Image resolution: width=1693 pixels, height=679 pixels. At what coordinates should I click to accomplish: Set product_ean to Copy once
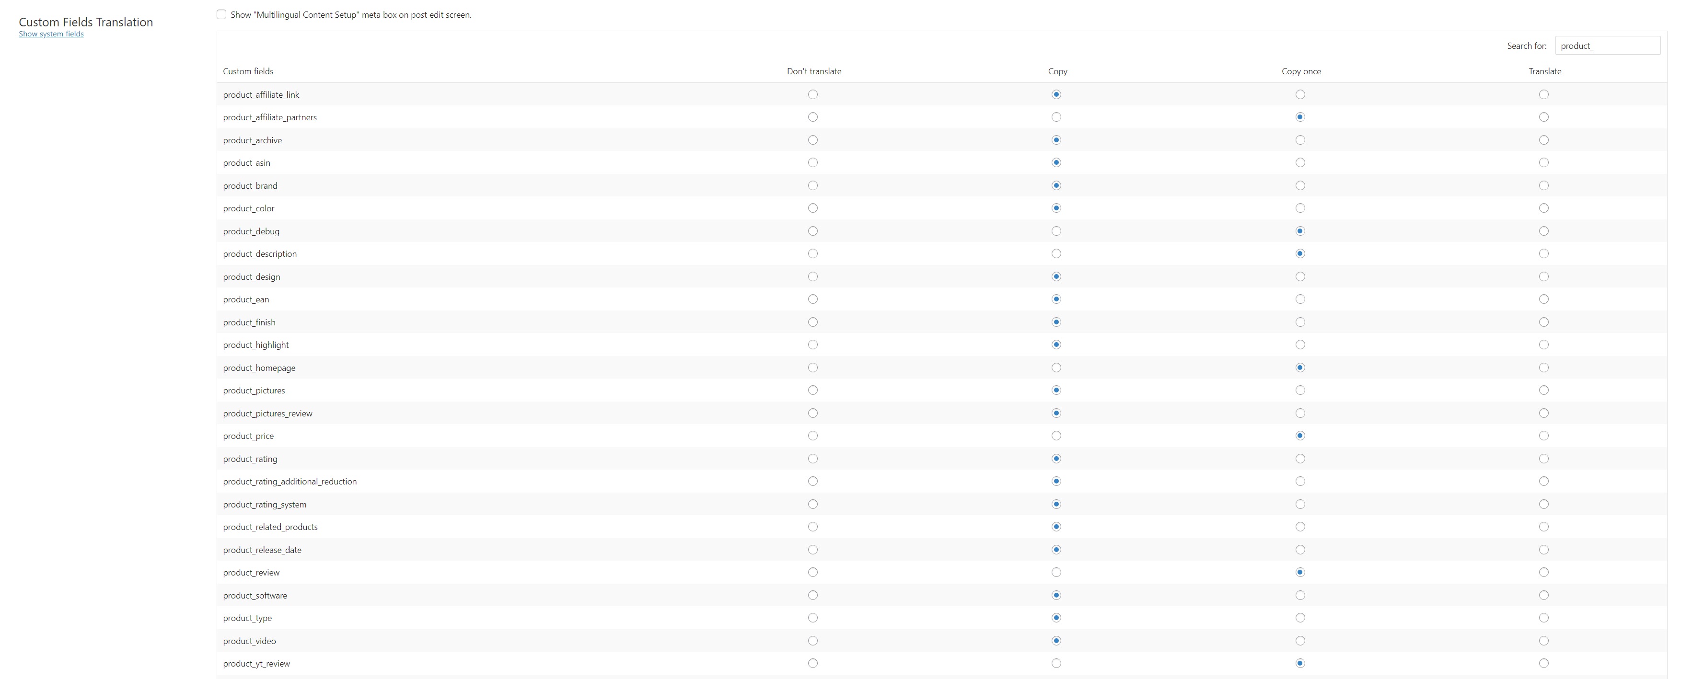(x=1300, y=299)
